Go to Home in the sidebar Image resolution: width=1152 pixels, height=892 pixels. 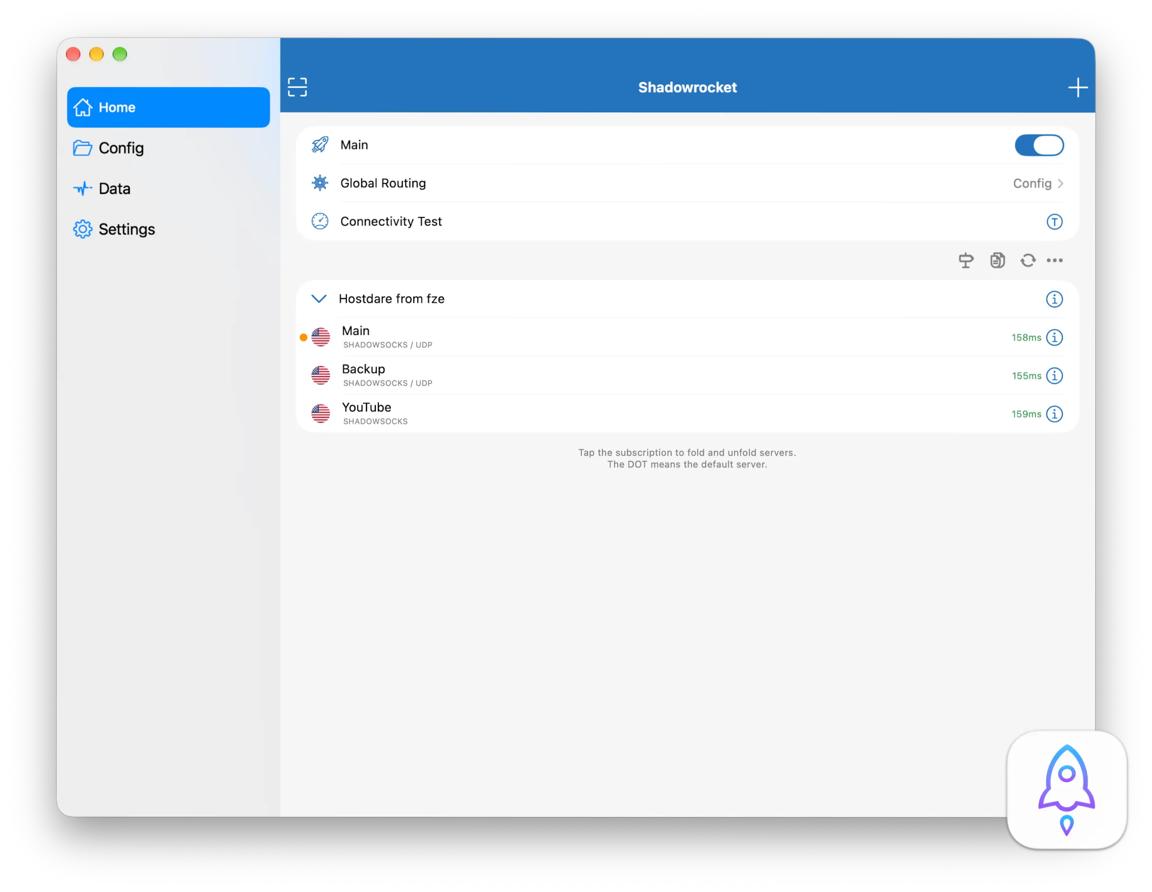[x=168, y=107]
